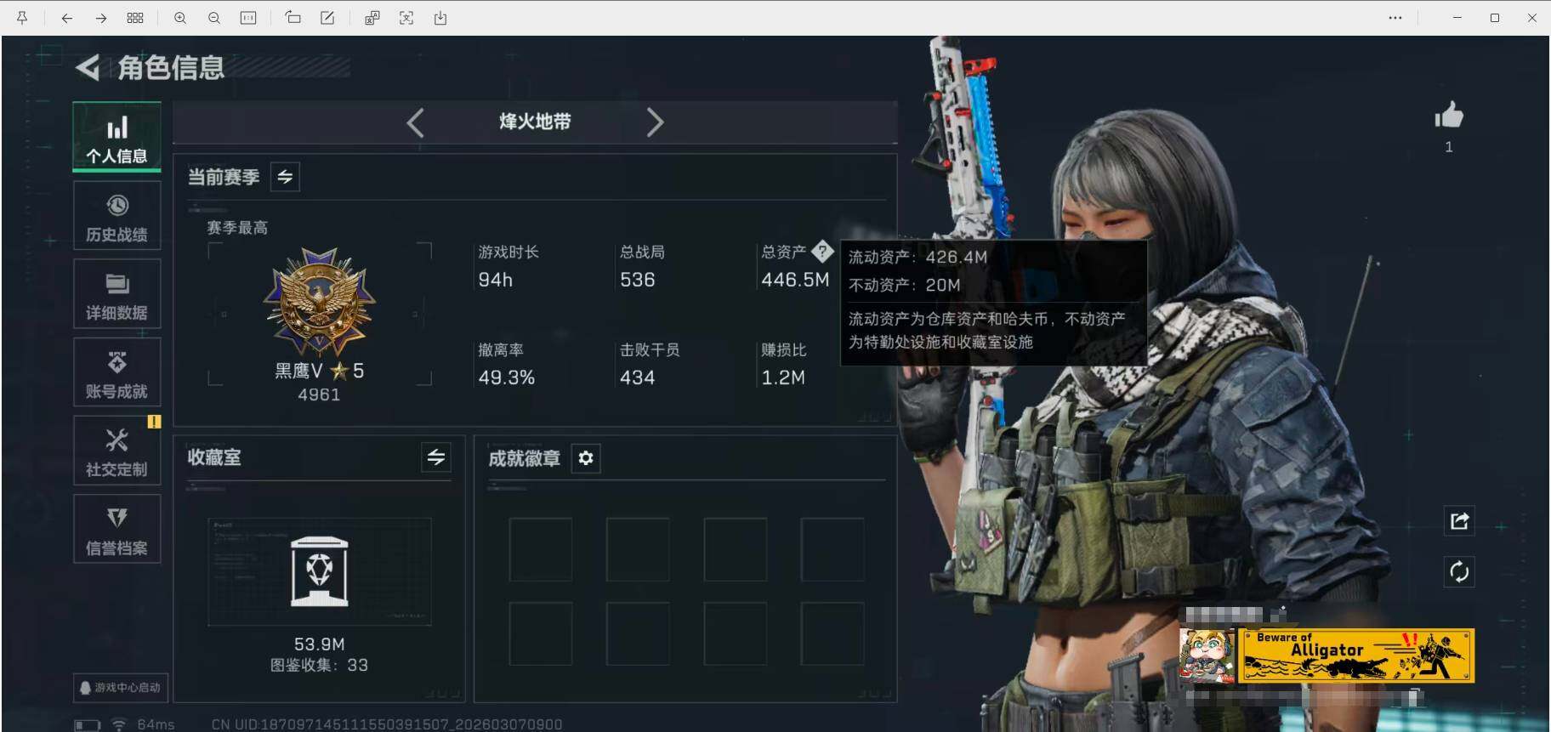
Task: Switch to the previous game mode
Action: pos(415,122)
